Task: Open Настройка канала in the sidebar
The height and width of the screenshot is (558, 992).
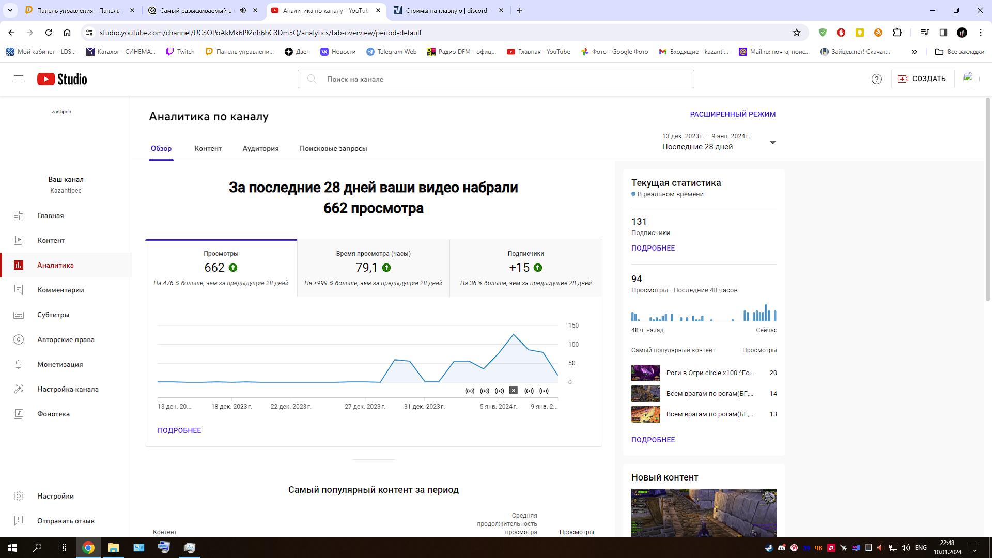Action: tap(66, 389)
